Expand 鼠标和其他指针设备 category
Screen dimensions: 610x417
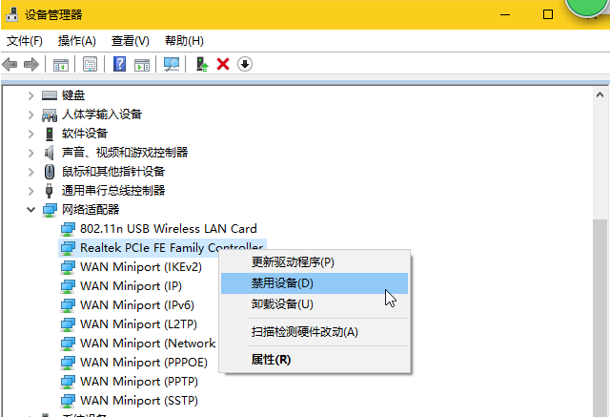pyautogui.click(x=31, y=172)
